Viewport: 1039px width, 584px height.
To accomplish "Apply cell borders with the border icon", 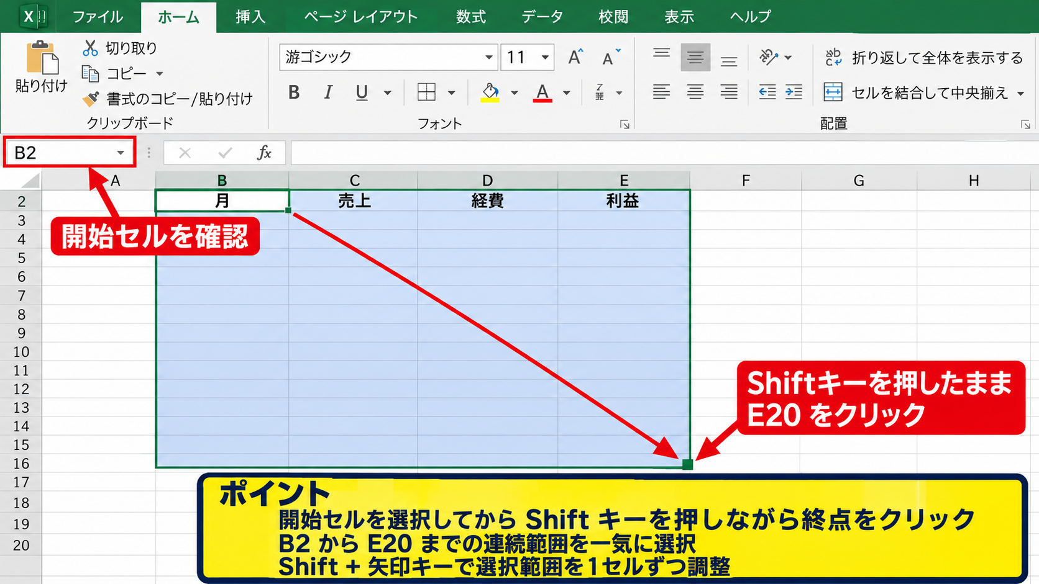I will pyautogui.click(x=426, y=92).
